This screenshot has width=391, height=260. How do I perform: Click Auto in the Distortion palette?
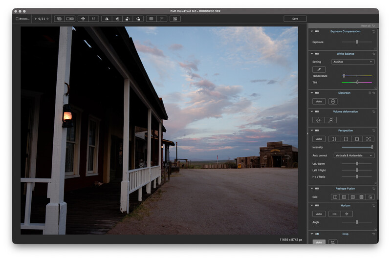pyautogui.click(x=319, y=101)
